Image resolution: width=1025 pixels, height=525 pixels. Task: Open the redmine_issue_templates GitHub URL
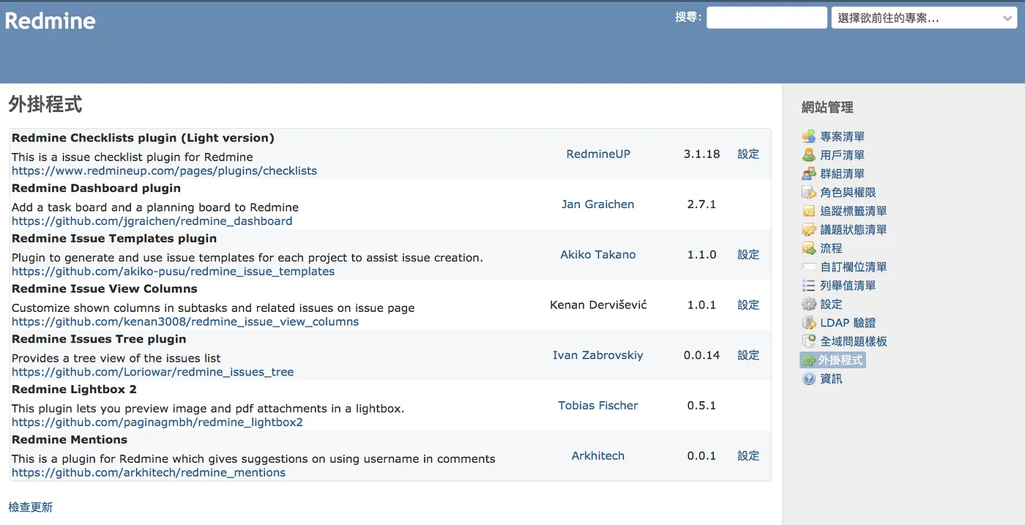pyautogui.click(x=174, y=271)
